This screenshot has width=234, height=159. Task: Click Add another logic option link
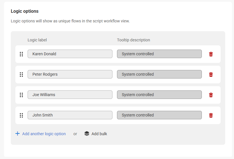(44, 134)
